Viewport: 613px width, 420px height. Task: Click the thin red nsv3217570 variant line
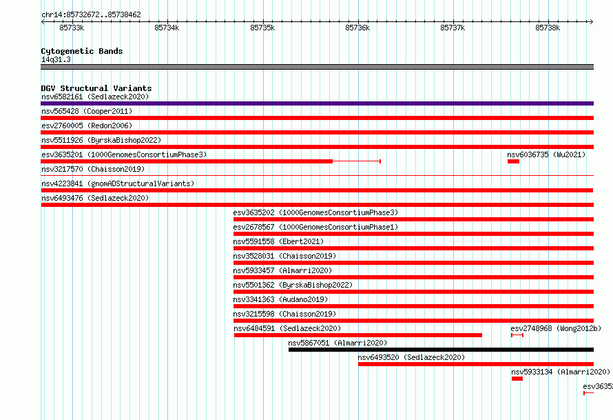click(x=317, y=176)
